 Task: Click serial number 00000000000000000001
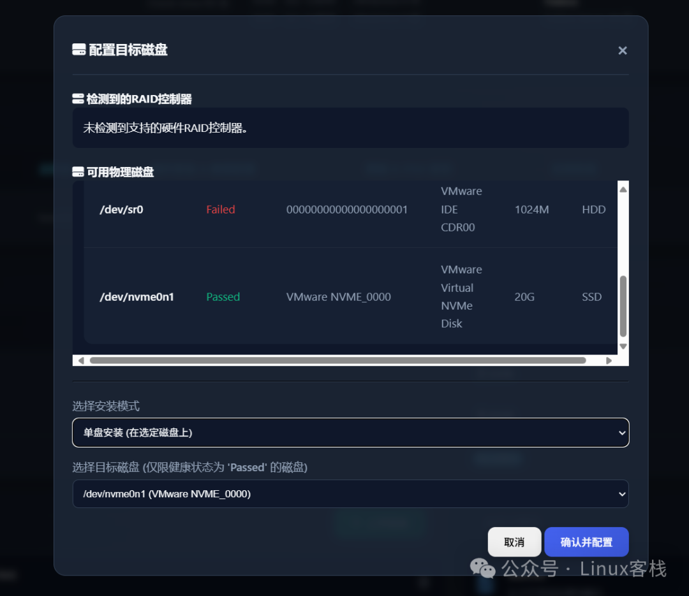click(346, 210)
